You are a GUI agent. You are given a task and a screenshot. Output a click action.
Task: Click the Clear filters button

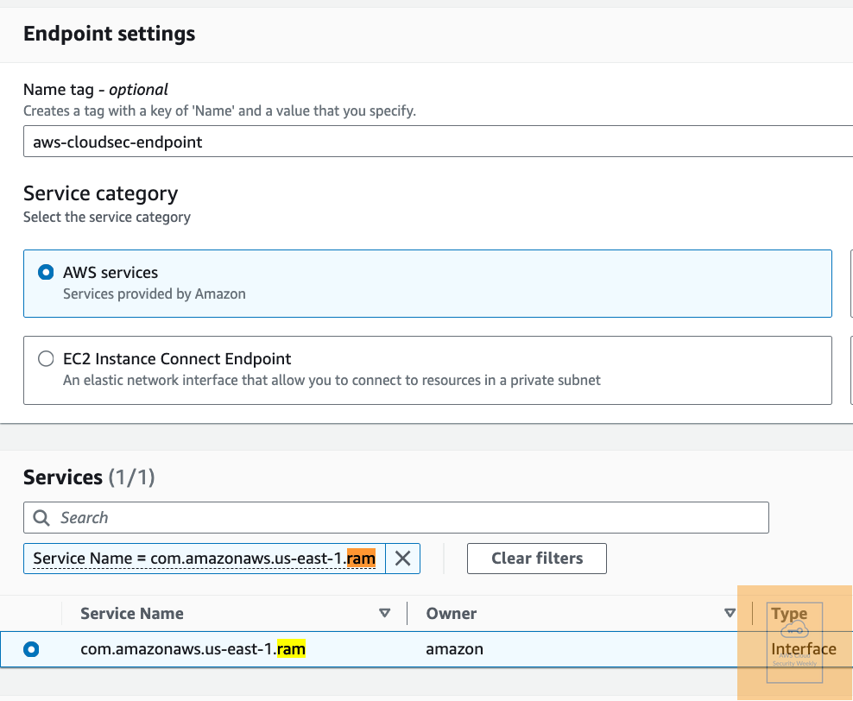click(536, 558)
